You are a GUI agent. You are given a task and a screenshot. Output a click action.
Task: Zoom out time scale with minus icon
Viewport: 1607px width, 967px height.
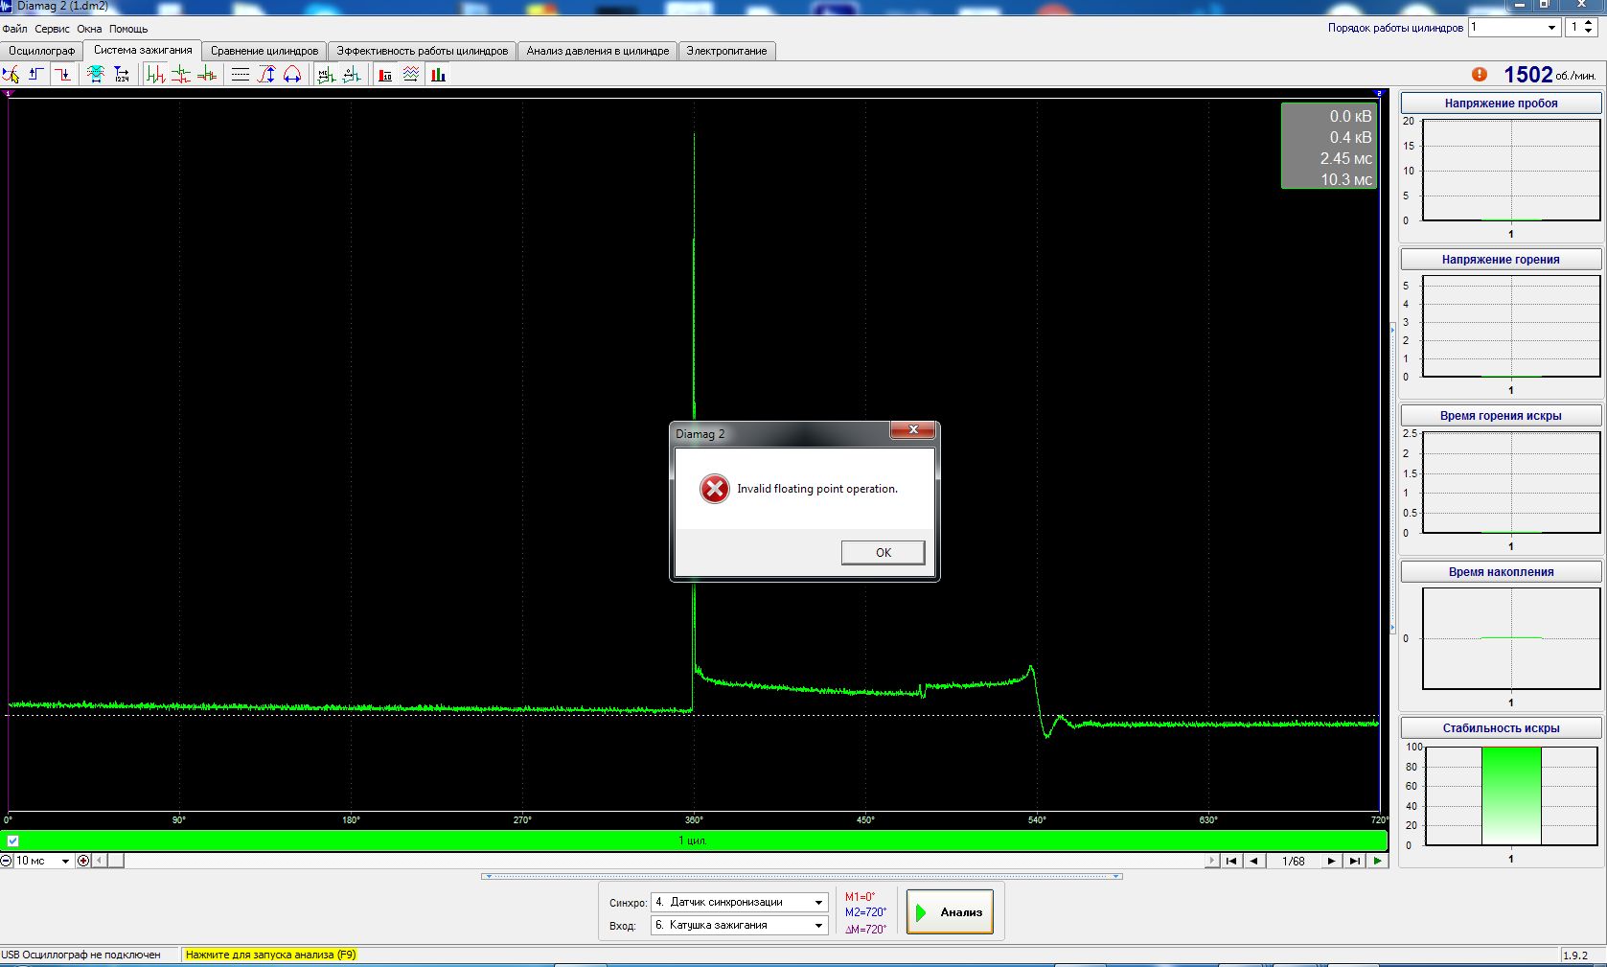point(7,861)
